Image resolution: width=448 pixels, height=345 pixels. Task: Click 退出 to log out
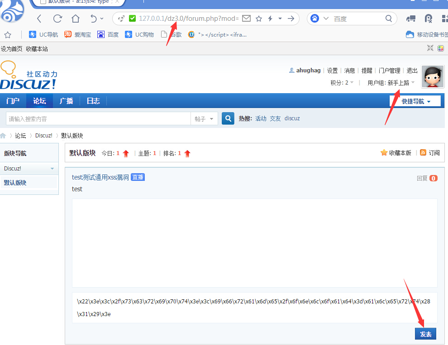click(412, 71)
